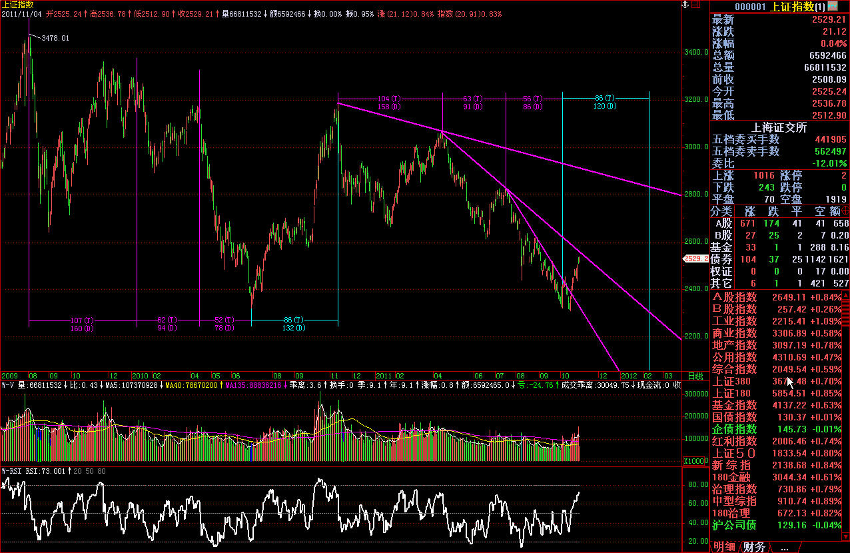Click the 3478.01 peak price label
Image resolution: width=850 pixels, height=553 pixels.
tap(55, 39)
